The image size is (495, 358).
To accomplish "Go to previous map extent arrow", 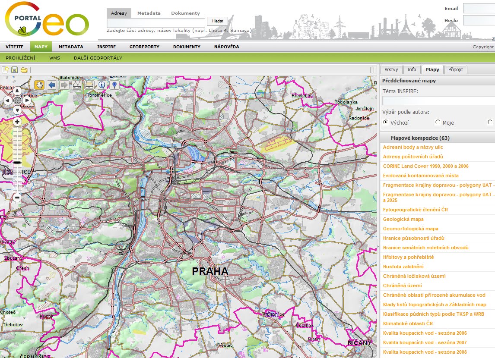I will click(x=52, y=85).
